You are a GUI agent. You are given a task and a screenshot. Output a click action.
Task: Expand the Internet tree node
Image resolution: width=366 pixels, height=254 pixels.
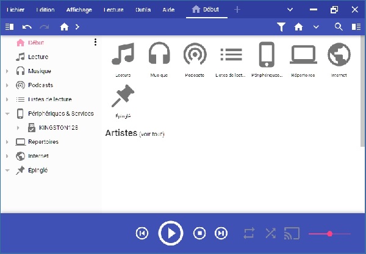click(x=7, y=156)
